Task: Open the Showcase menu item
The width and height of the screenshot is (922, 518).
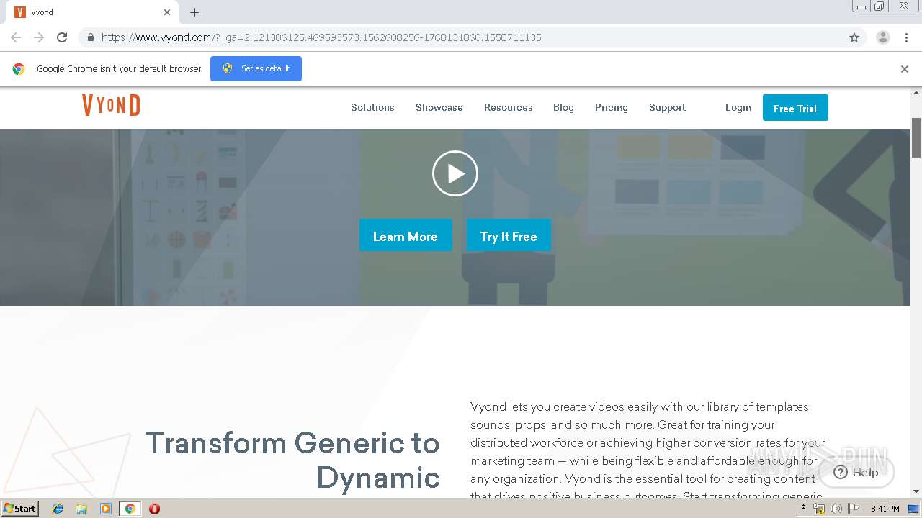Action: [x=439, y=107]
